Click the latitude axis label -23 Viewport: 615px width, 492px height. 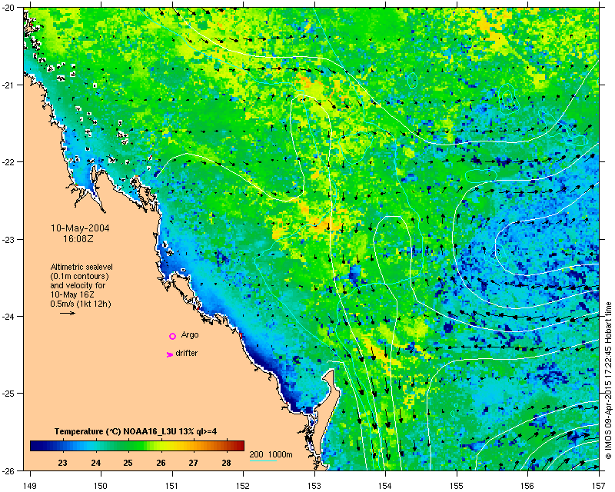point(8,239)
